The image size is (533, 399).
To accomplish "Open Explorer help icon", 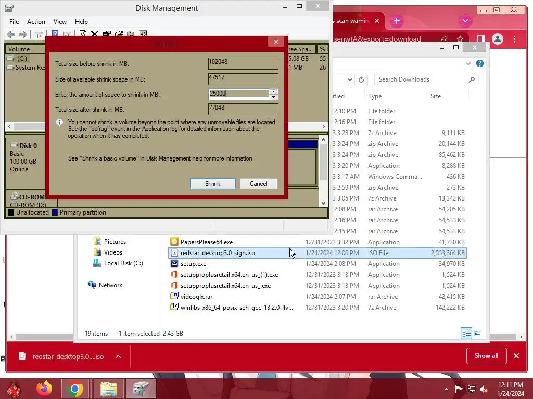I will 480,63.
